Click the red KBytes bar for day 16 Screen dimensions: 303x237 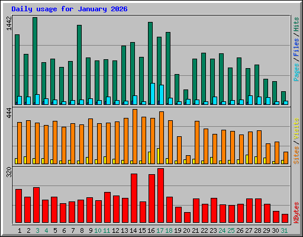(151, 198)
